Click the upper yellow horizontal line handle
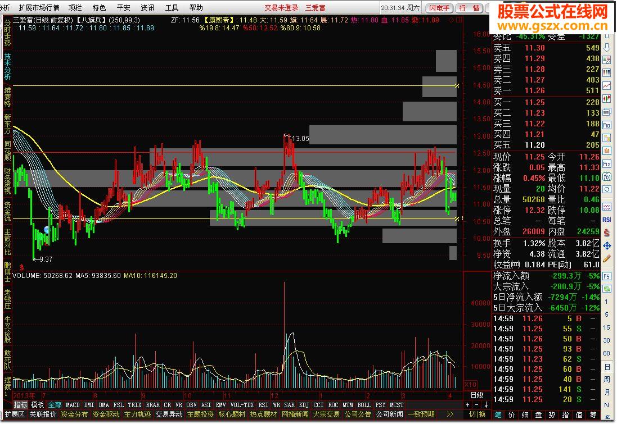Viewport: 617px width, 424px height. [x=457, y=86]
